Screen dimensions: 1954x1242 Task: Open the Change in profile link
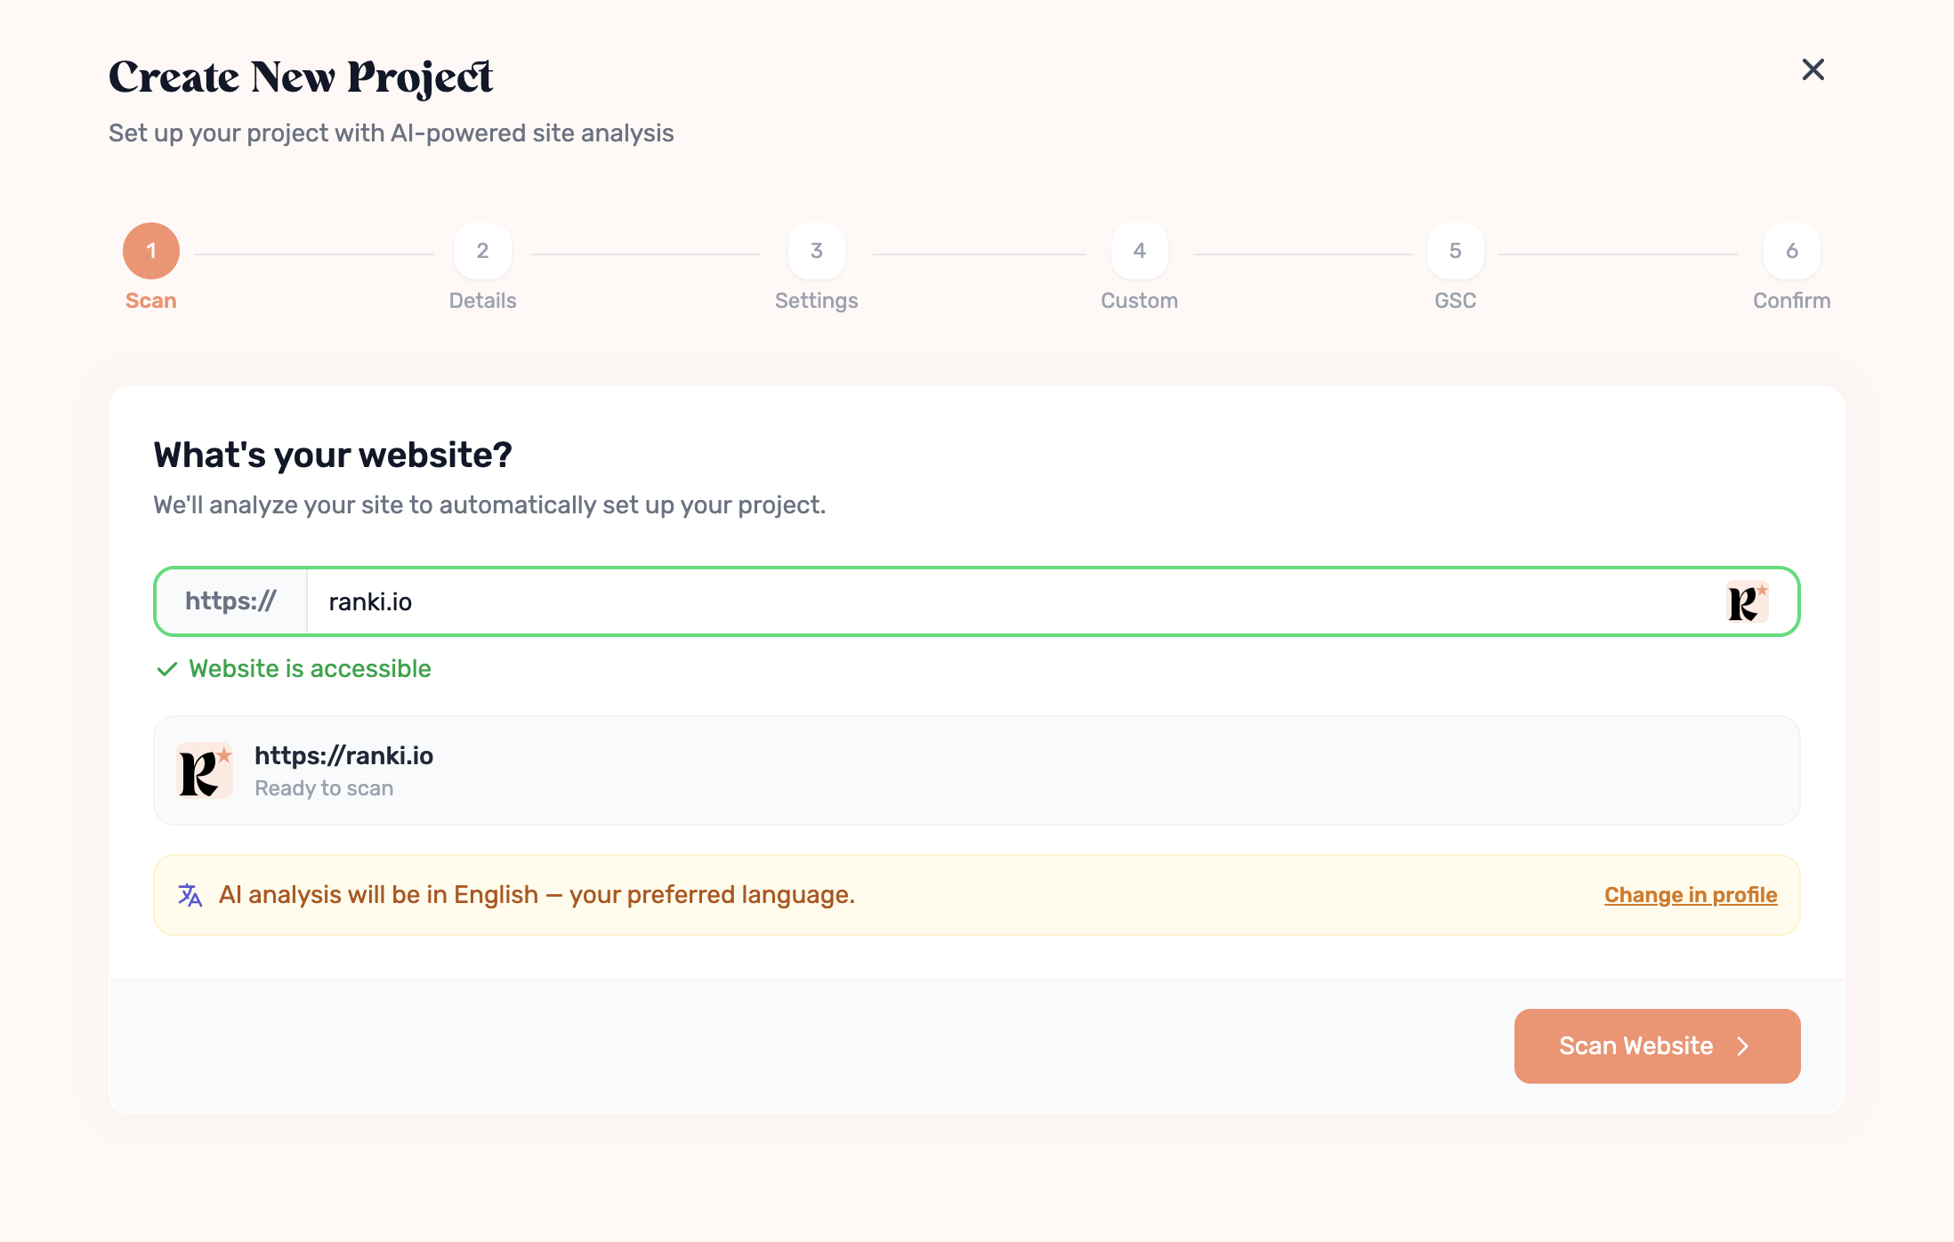click(x=1691, y=895)
